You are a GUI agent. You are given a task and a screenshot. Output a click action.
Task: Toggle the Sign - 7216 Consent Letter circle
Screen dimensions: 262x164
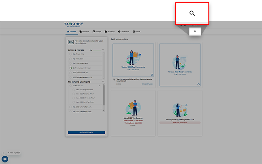[x=71, y=64]
